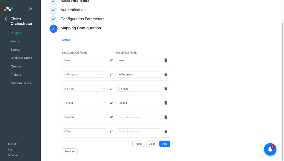Open the New status dropdown
284x161 pixels.
[85, 60]
